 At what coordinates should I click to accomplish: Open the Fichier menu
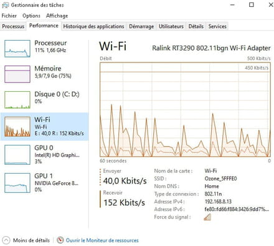coord(9,16)
